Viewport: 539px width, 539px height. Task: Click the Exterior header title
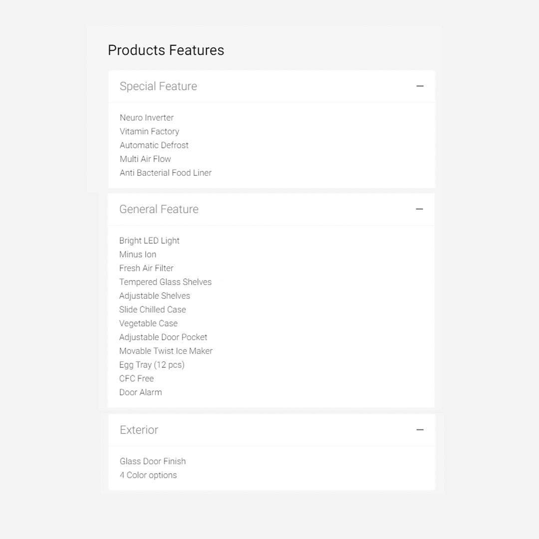(139, 430)
